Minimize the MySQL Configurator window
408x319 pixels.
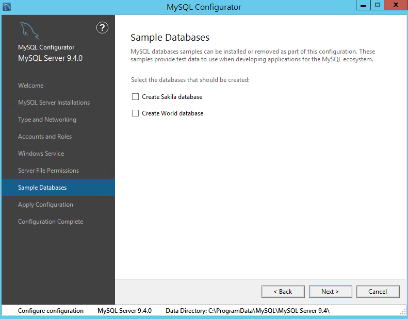coord(363,5)
